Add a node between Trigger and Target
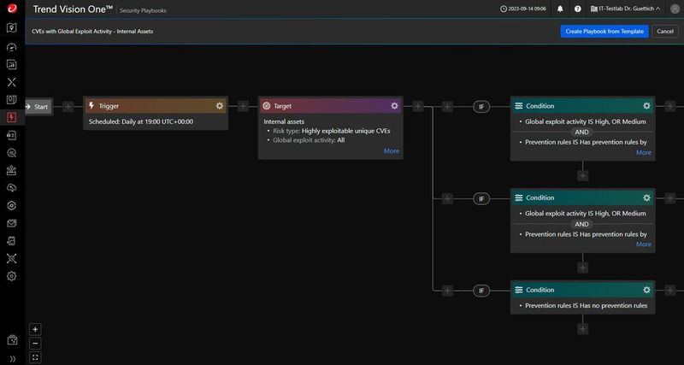 pyautogui.click(x=243, y=107)
